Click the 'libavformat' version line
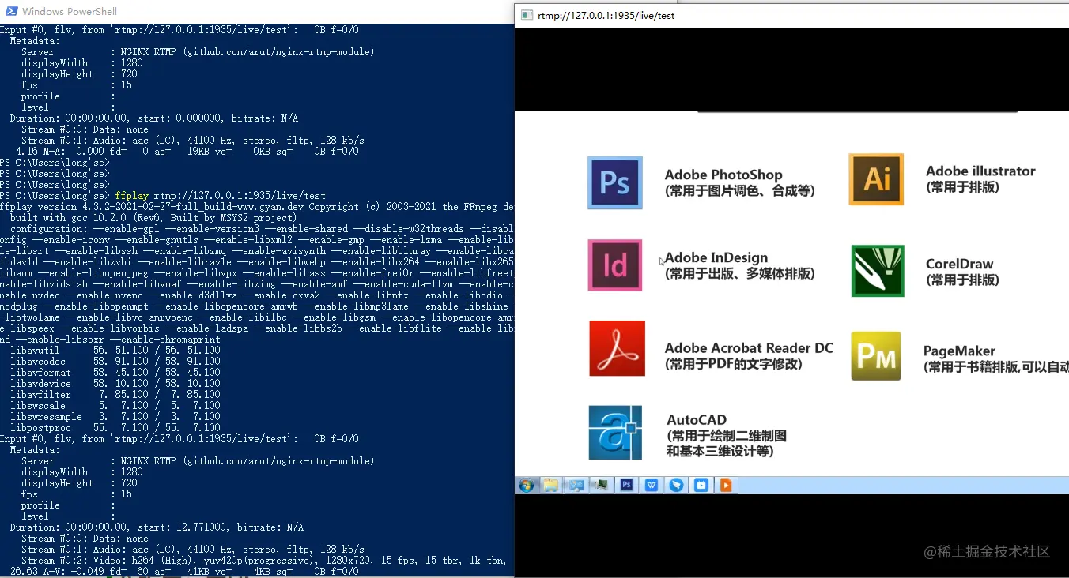 (115, 372)
